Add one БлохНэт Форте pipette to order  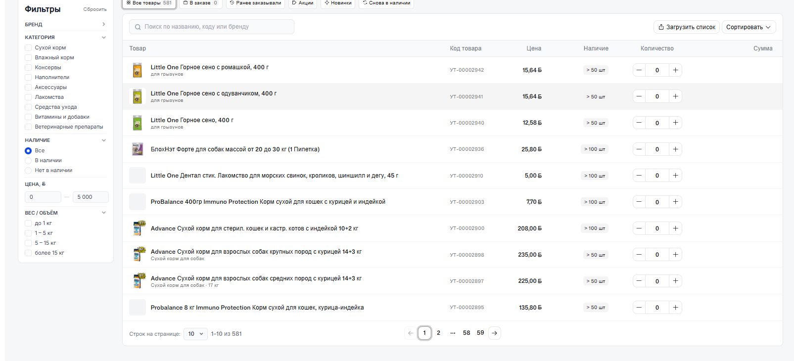675,149
